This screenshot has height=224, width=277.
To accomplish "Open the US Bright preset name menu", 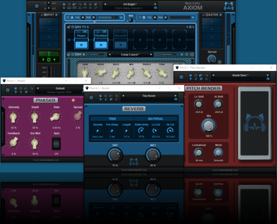I will 130,4.
